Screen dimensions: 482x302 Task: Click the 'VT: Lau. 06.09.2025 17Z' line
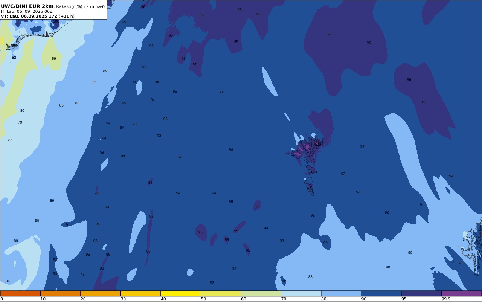tap(29, 16)
